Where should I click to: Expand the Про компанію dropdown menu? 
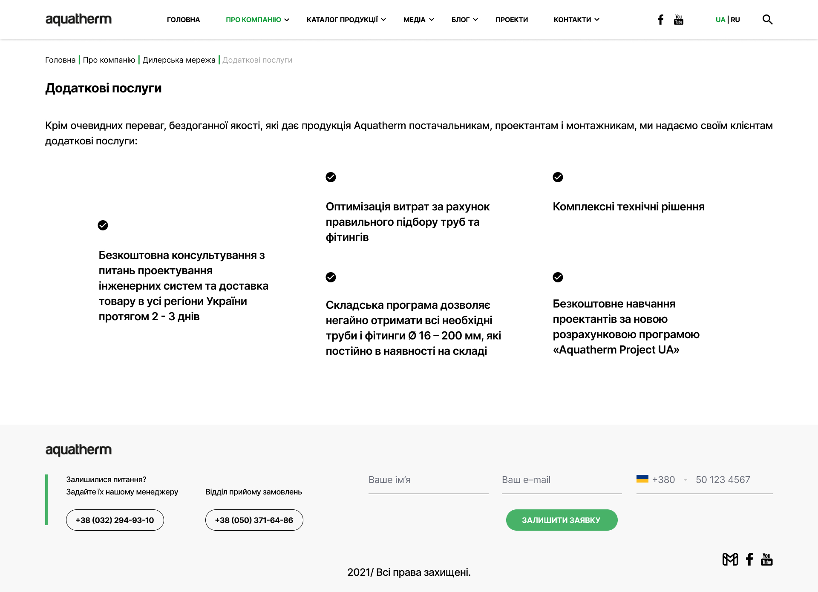(x=257, y=20)
